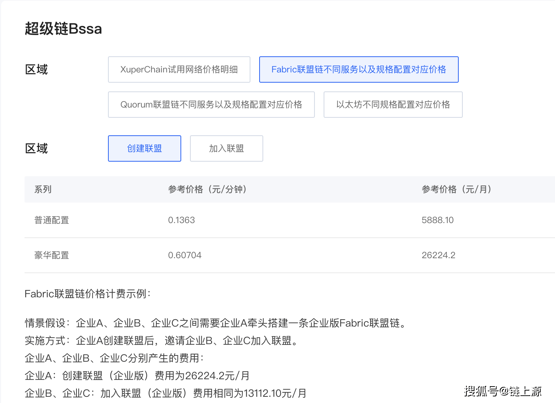Click the 系列 column header
555x403 pixels.
point(43,189)
